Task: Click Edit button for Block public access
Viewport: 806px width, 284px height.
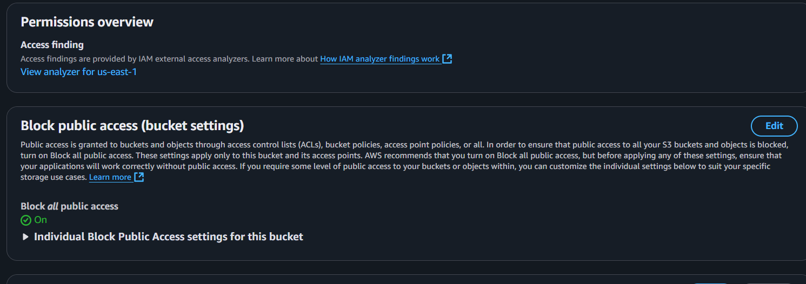Action: coord(774,126)
